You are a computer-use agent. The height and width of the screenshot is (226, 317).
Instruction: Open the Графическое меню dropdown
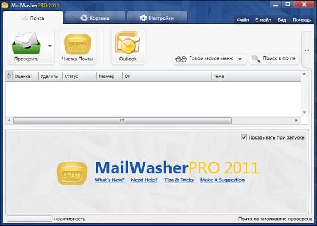[x=209, y=59]
